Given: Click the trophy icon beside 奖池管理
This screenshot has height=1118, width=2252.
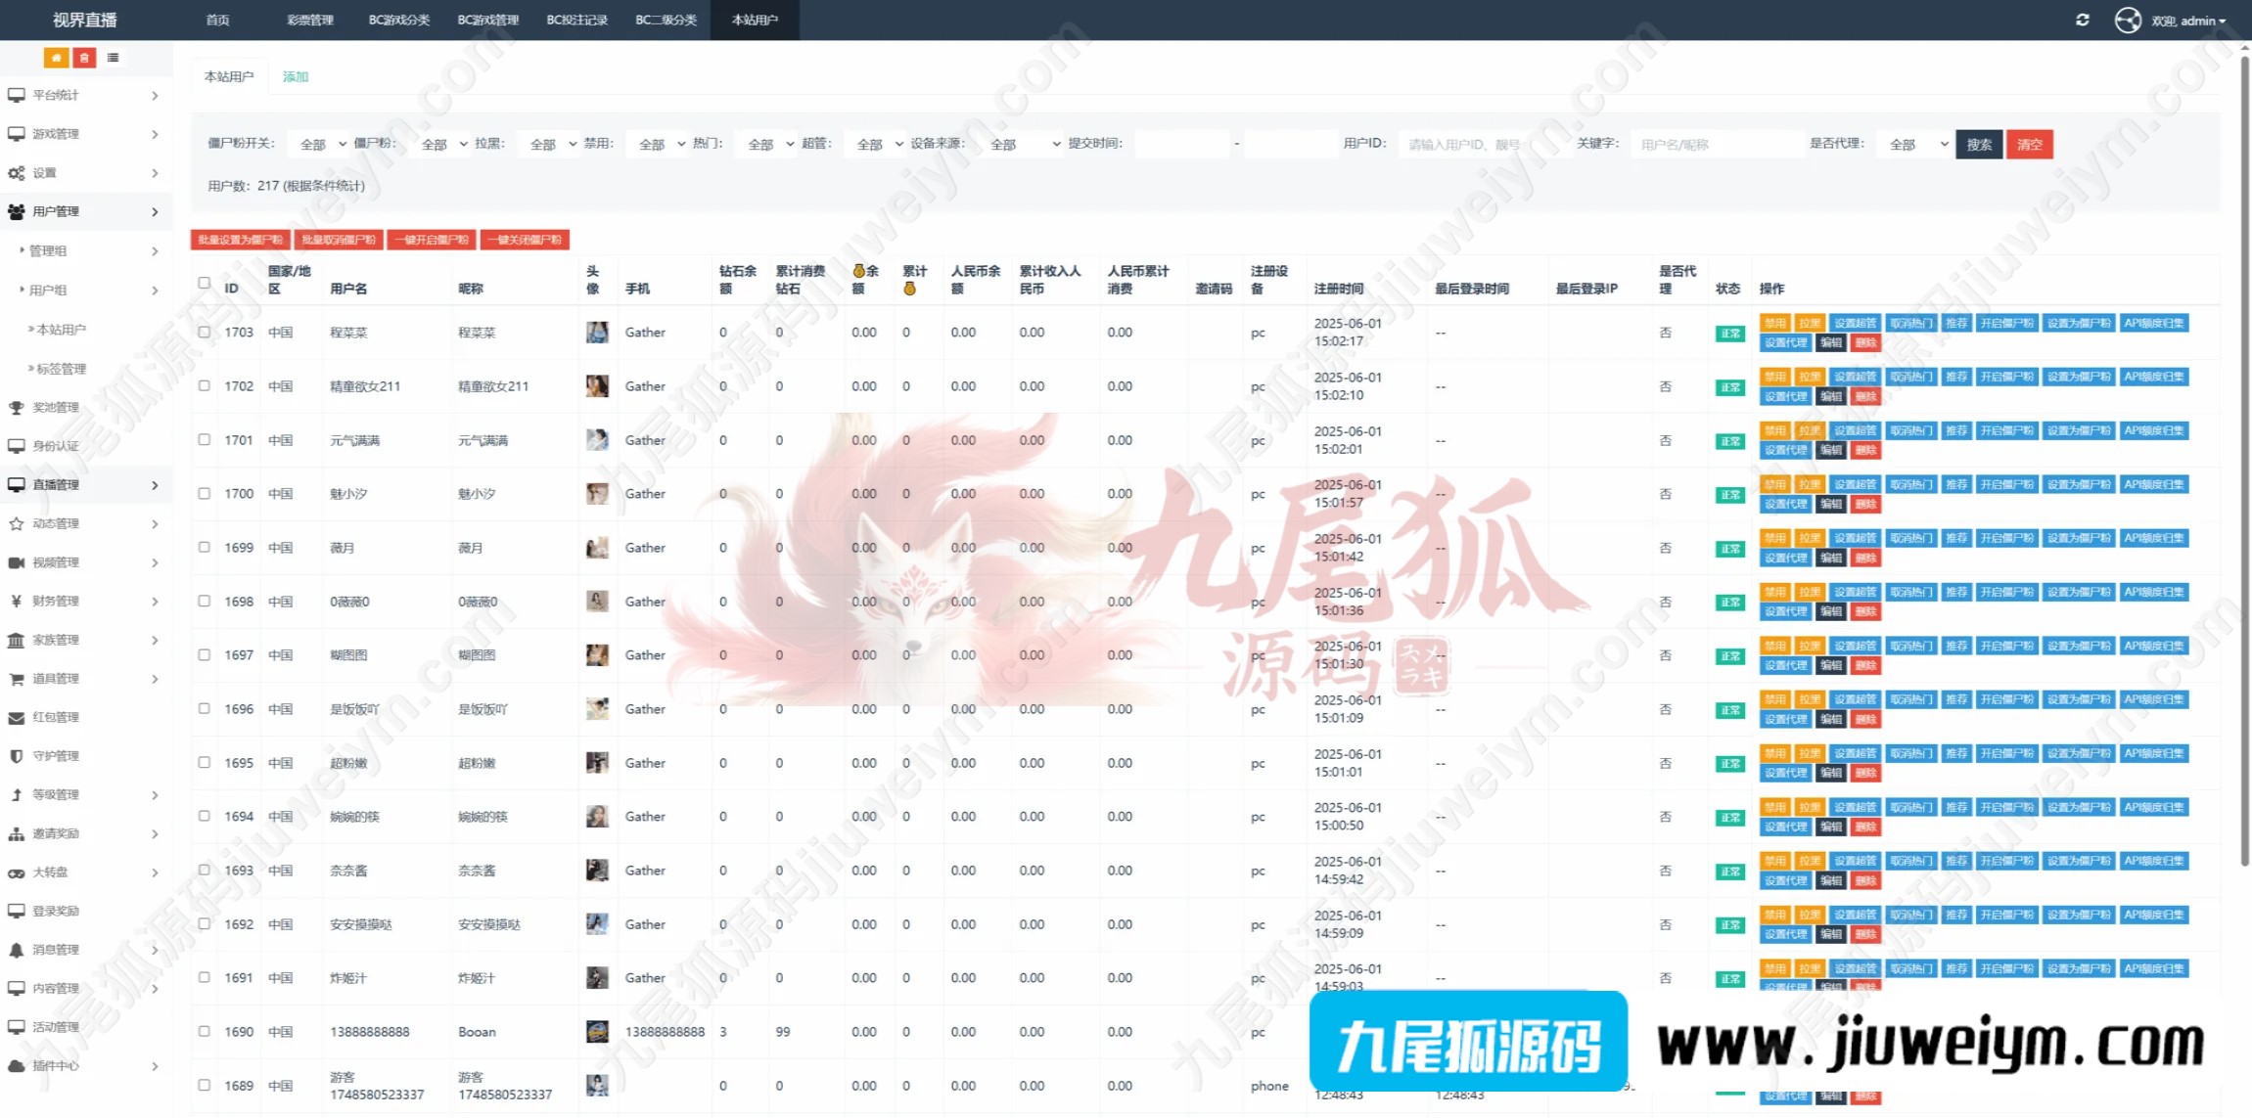Looking at the screenshot, I should 16,407.
